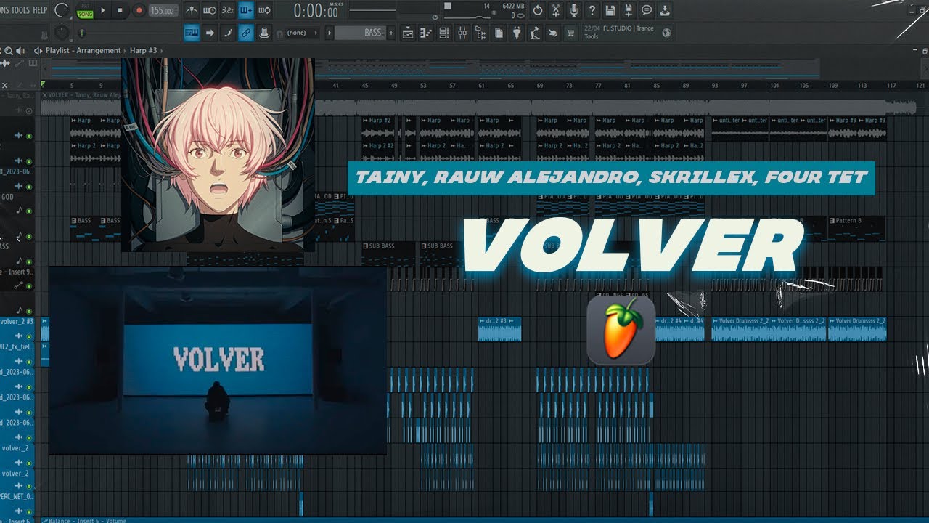Click the microphone one-click recording icon
This screenshot has height=523, width=929.
coord(574,10)
